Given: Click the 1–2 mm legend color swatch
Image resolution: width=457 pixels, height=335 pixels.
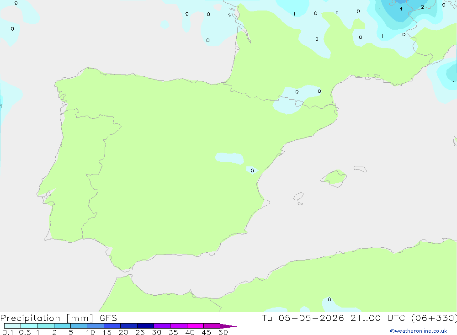Looking at the screenshot, I should 46,326.
